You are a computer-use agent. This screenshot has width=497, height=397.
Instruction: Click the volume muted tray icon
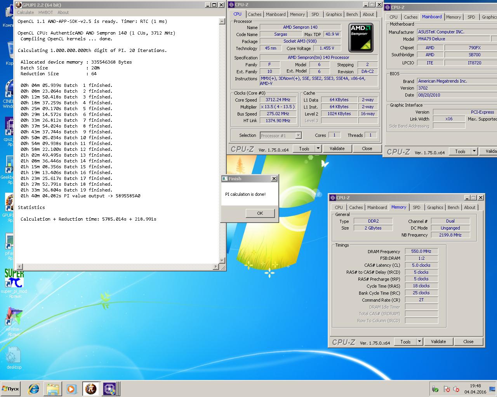pyautogui.click(x=456, y=389)
